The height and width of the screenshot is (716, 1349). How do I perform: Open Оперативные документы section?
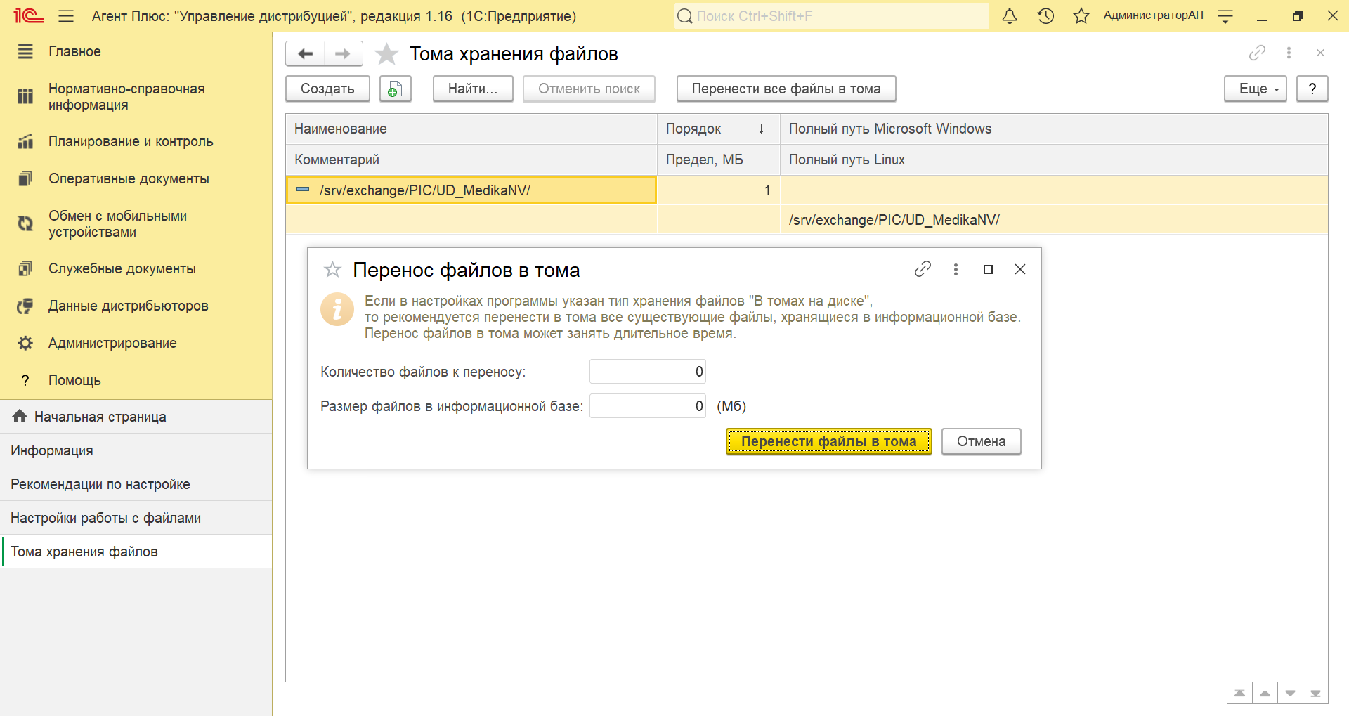click(x=136, y=178)
